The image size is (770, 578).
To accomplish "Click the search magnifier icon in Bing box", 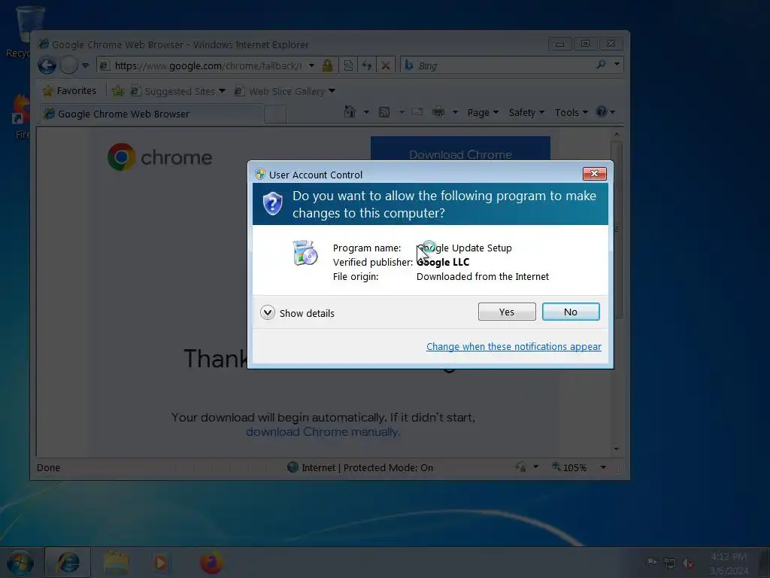I will tap(601, 65).
